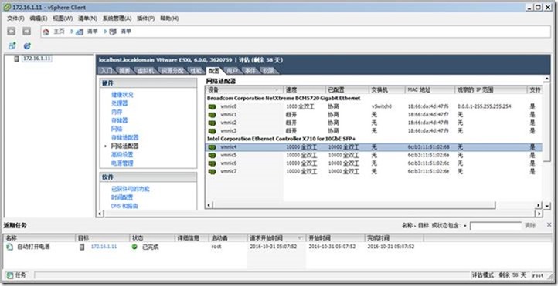The width and height of the screenshot is (558, 286).
Task: Open the 插件(P) menu
Action: pos(145,19)
